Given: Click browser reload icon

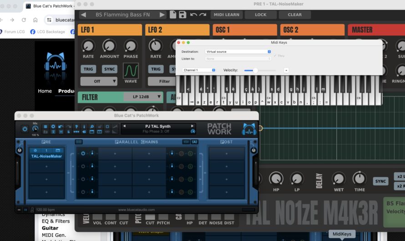Looking at the screenshot, I should [x=24, y=20].
